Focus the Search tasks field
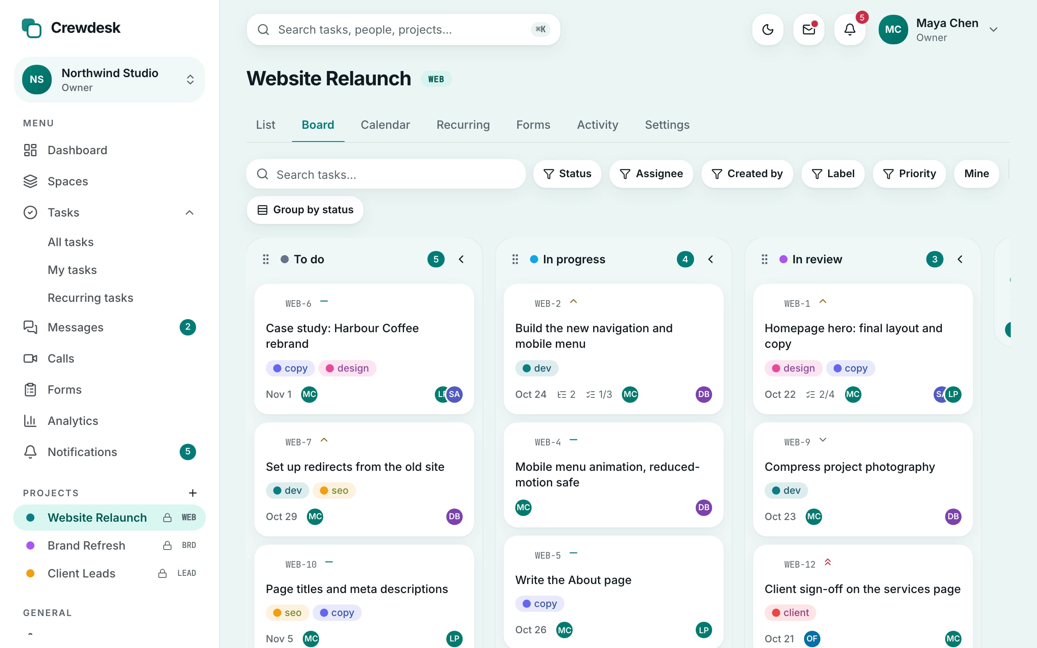The width and height of the screenshot is (1037, 648). (386, 174)
